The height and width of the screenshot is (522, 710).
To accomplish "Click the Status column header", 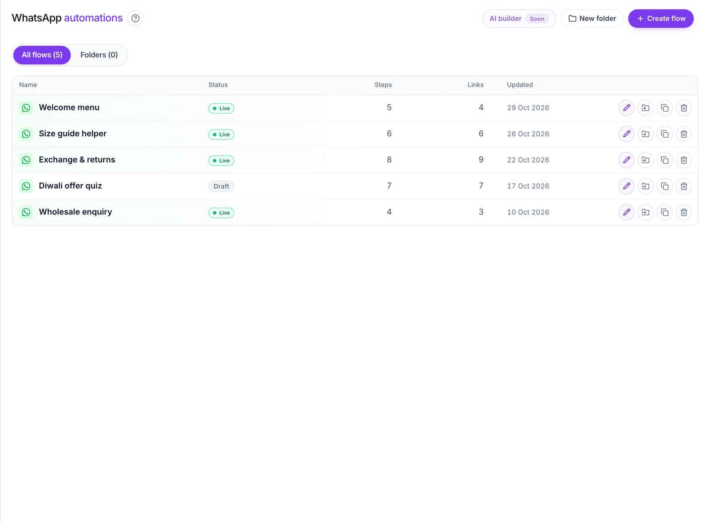I will click(x=218, y=85).
